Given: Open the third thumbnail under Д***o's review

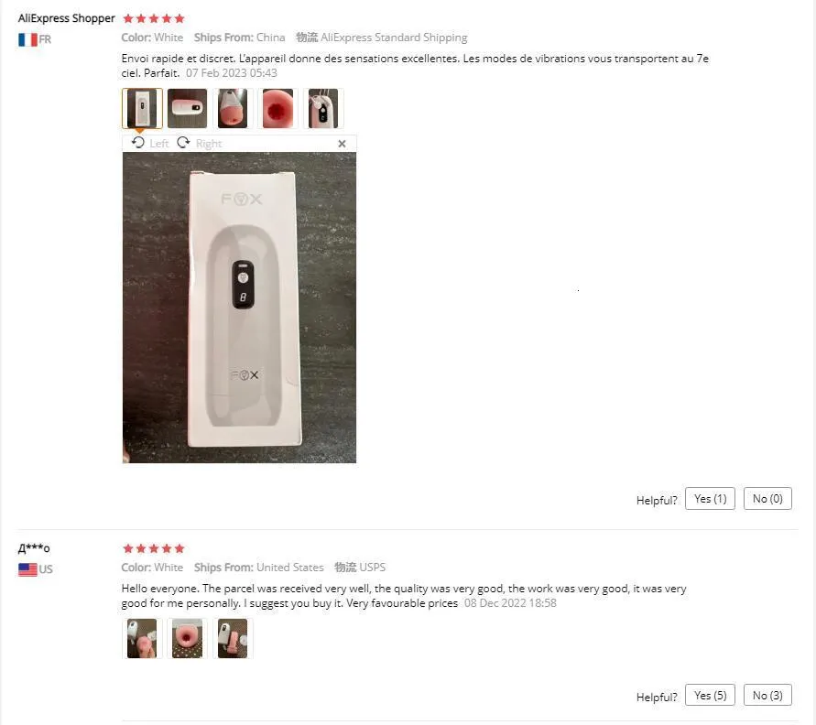Looking at the screenshot, I should coord(231,637).
